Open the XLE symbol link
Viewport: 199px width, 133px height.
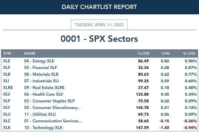(x=7, y=61)
